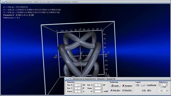Click the 'Hüllenradius' text line
This screenshot has width=171, height=96.
tap(11, 18)
